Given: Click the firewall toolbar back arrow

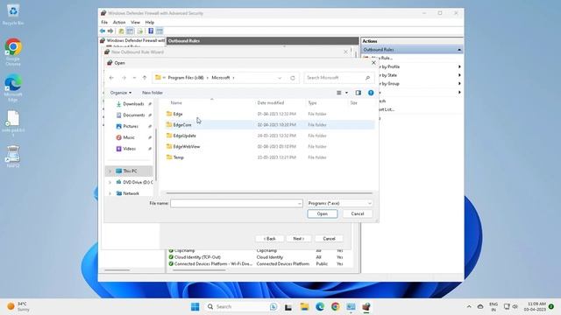Looking at the screenshot, I should click(x=103, y=31).
